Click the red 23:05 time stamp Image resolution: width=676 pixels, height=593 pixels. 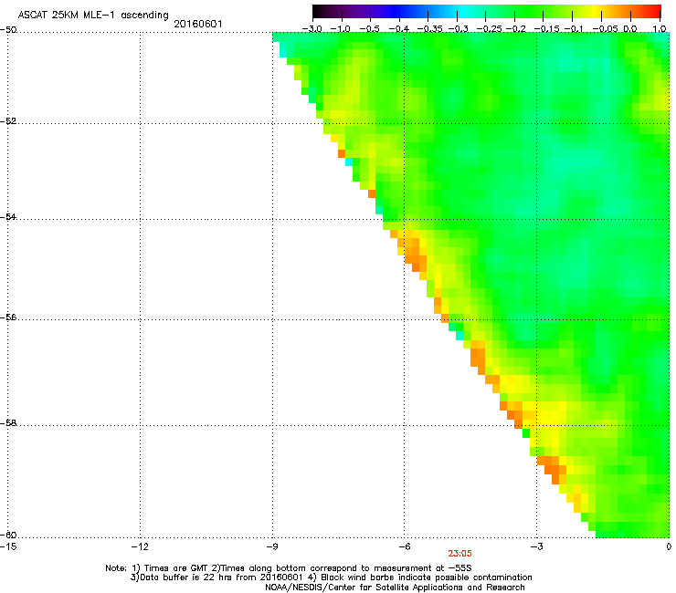[459, 554]
